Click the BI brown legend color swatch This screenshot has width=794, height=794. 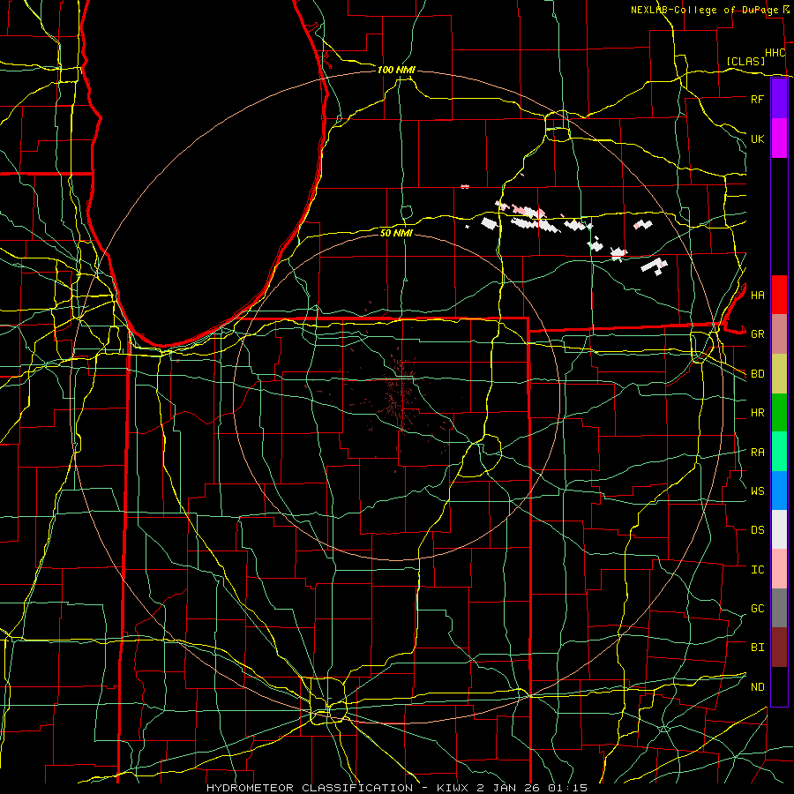point(779,648)
